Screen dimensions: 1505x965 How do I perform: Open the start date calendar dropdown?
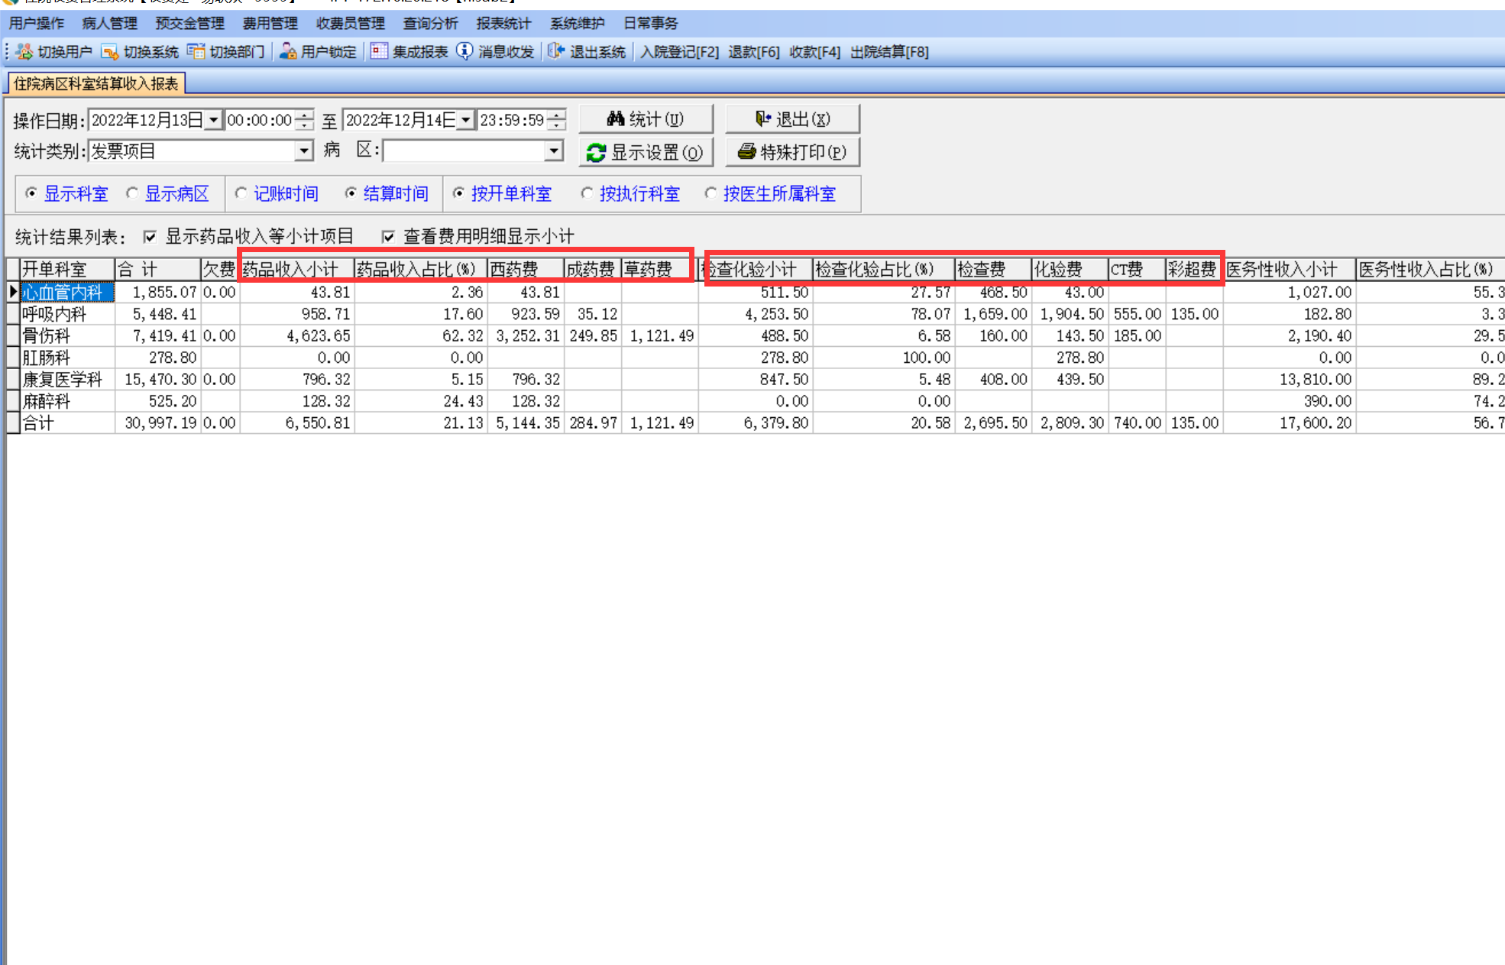click(214, 120)
